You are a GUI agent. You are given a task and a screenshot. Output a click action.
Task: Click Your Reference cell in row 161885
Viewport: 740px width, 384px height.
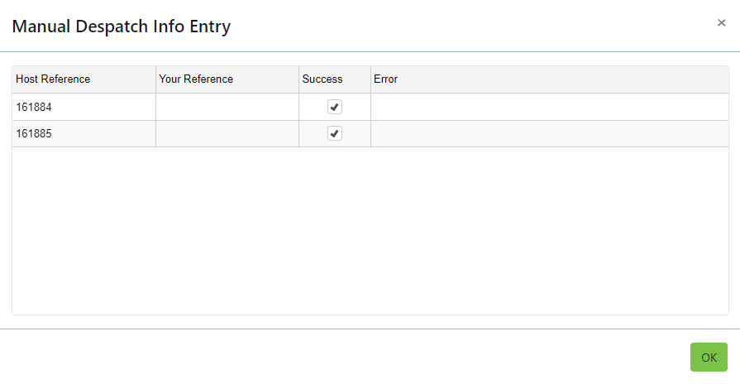[227, 134]
